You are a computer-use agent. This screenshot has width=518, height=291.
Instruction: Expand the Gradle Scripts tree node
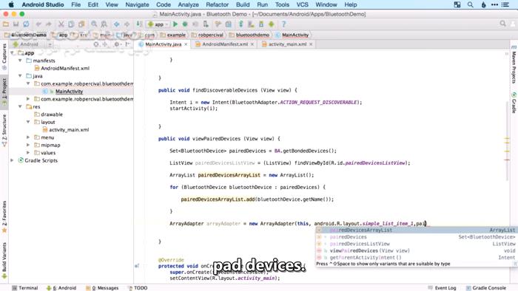tap(13, 160)
